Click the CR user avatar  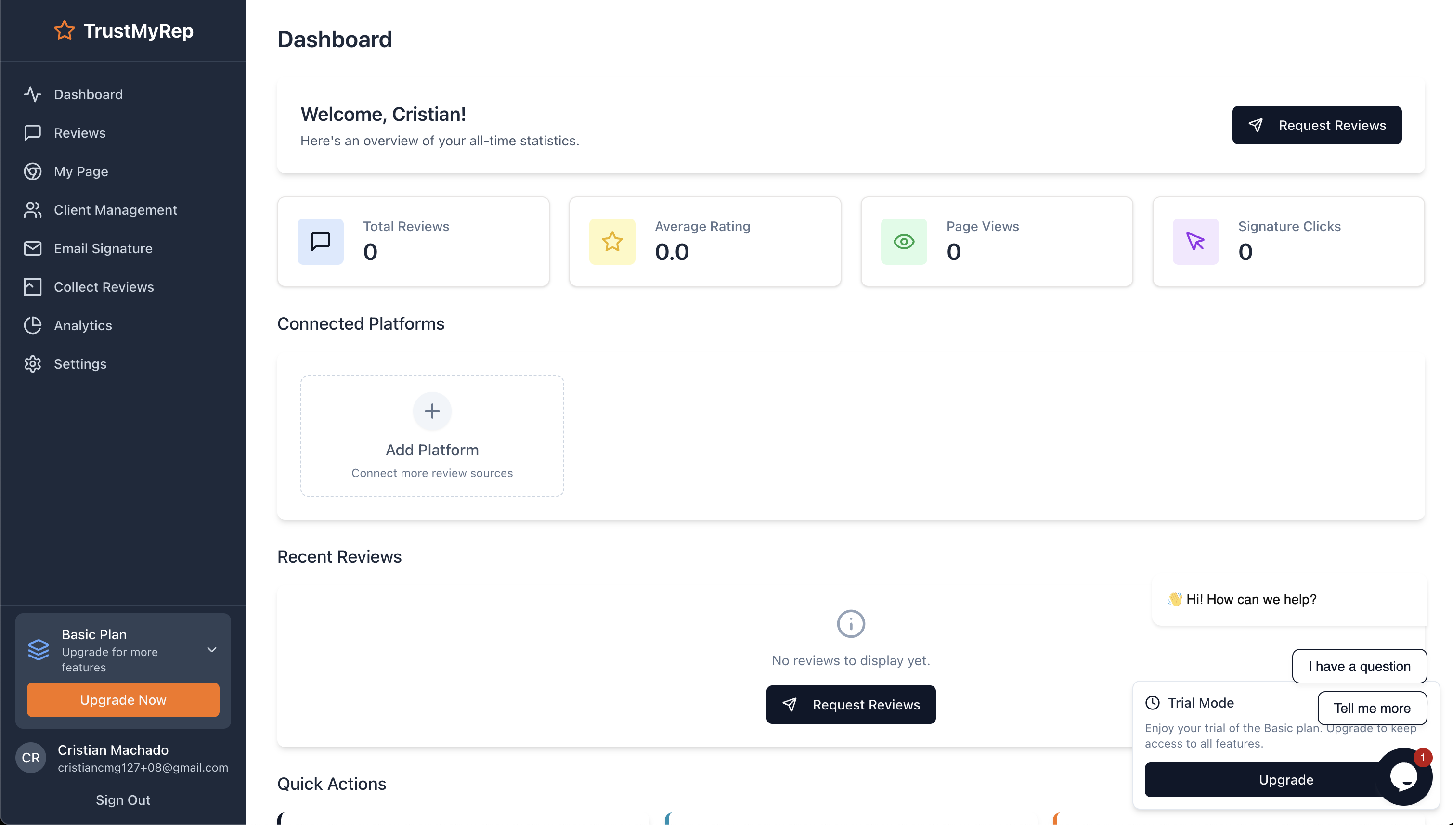[x=31, y=758]
